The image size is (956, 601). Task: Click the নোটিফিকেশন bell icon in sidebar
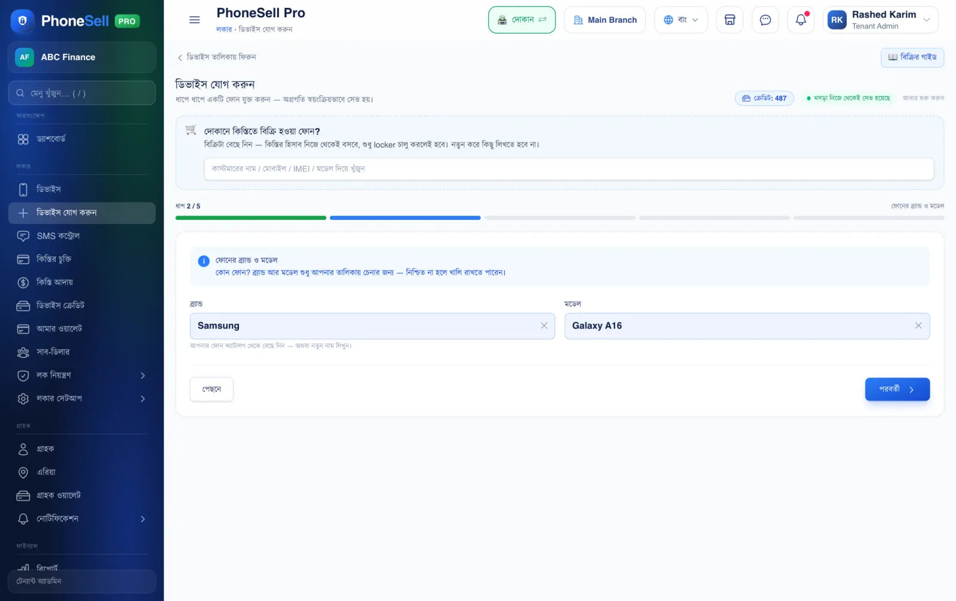23,519
